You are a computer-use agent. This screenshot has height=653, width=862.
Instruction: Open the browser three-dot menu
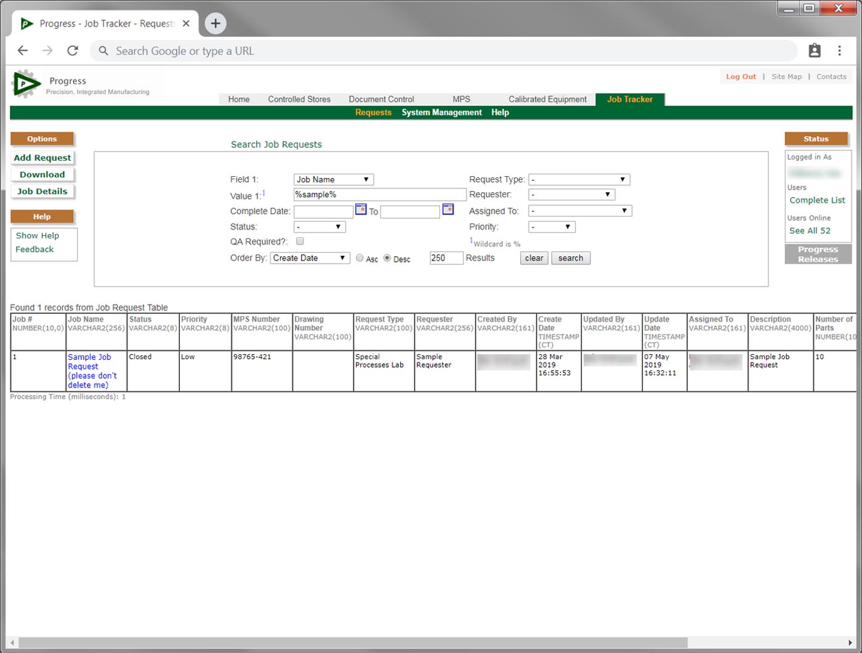[839, 51]
